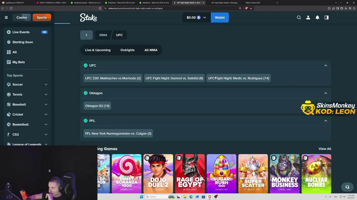
Task: Click the Cricket icon in sidebar
Action: point(9,114)
